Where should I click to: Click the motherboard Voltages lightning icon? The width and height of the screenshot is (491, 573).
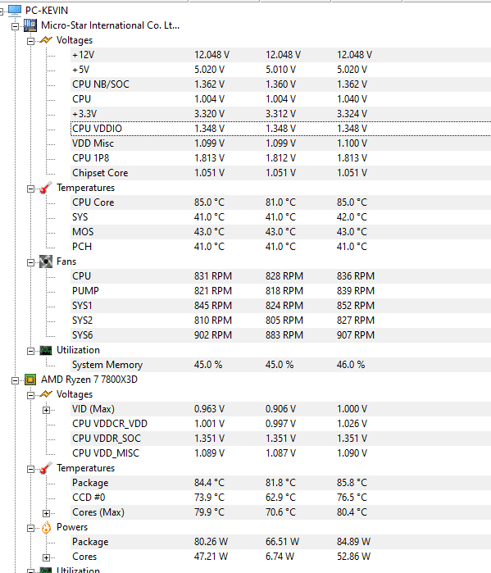46,40
